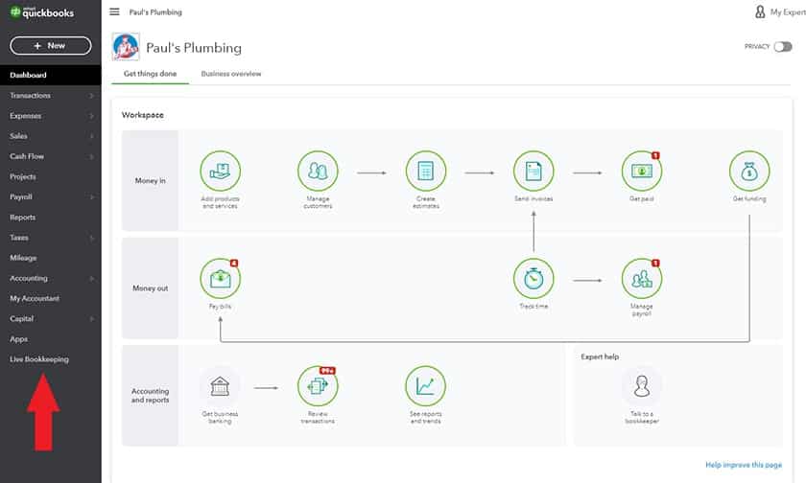The width and height of the screenshot is (806, 483).
Task: Open the Get funding money bag icon
Action: pyautogui.click(x=749, y=171)
